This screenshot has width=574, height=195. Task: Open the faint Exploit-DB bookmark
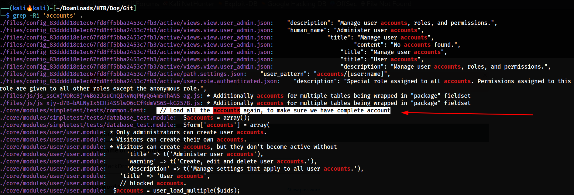[241, 4]
